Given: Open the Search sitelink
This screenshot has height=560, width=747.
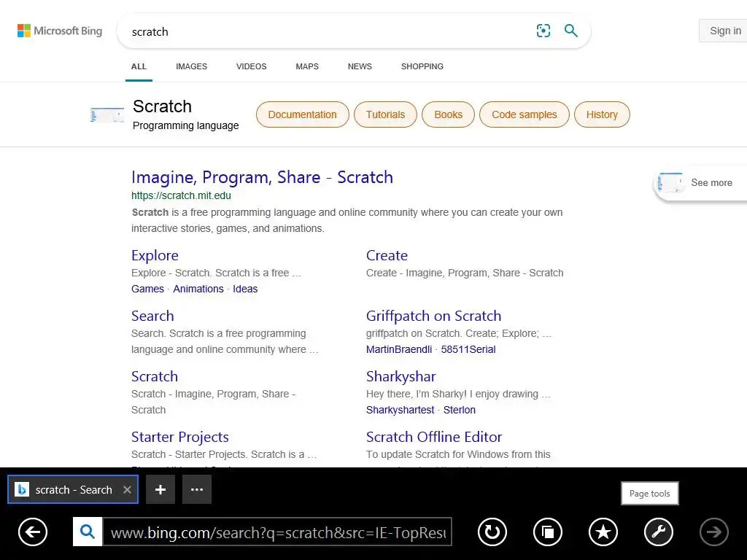Looking at the screenshot, I should 152,316.
